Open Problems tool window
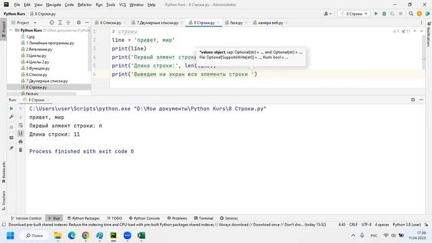The image size is (432, 243). (177, 218)
